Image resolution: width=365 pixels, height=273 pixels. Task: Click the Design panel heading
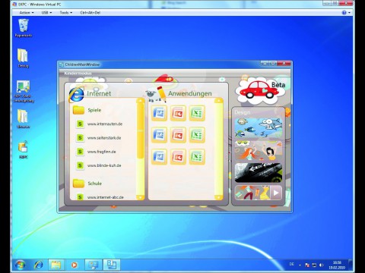pyautogui.click(x=243, y=112)
